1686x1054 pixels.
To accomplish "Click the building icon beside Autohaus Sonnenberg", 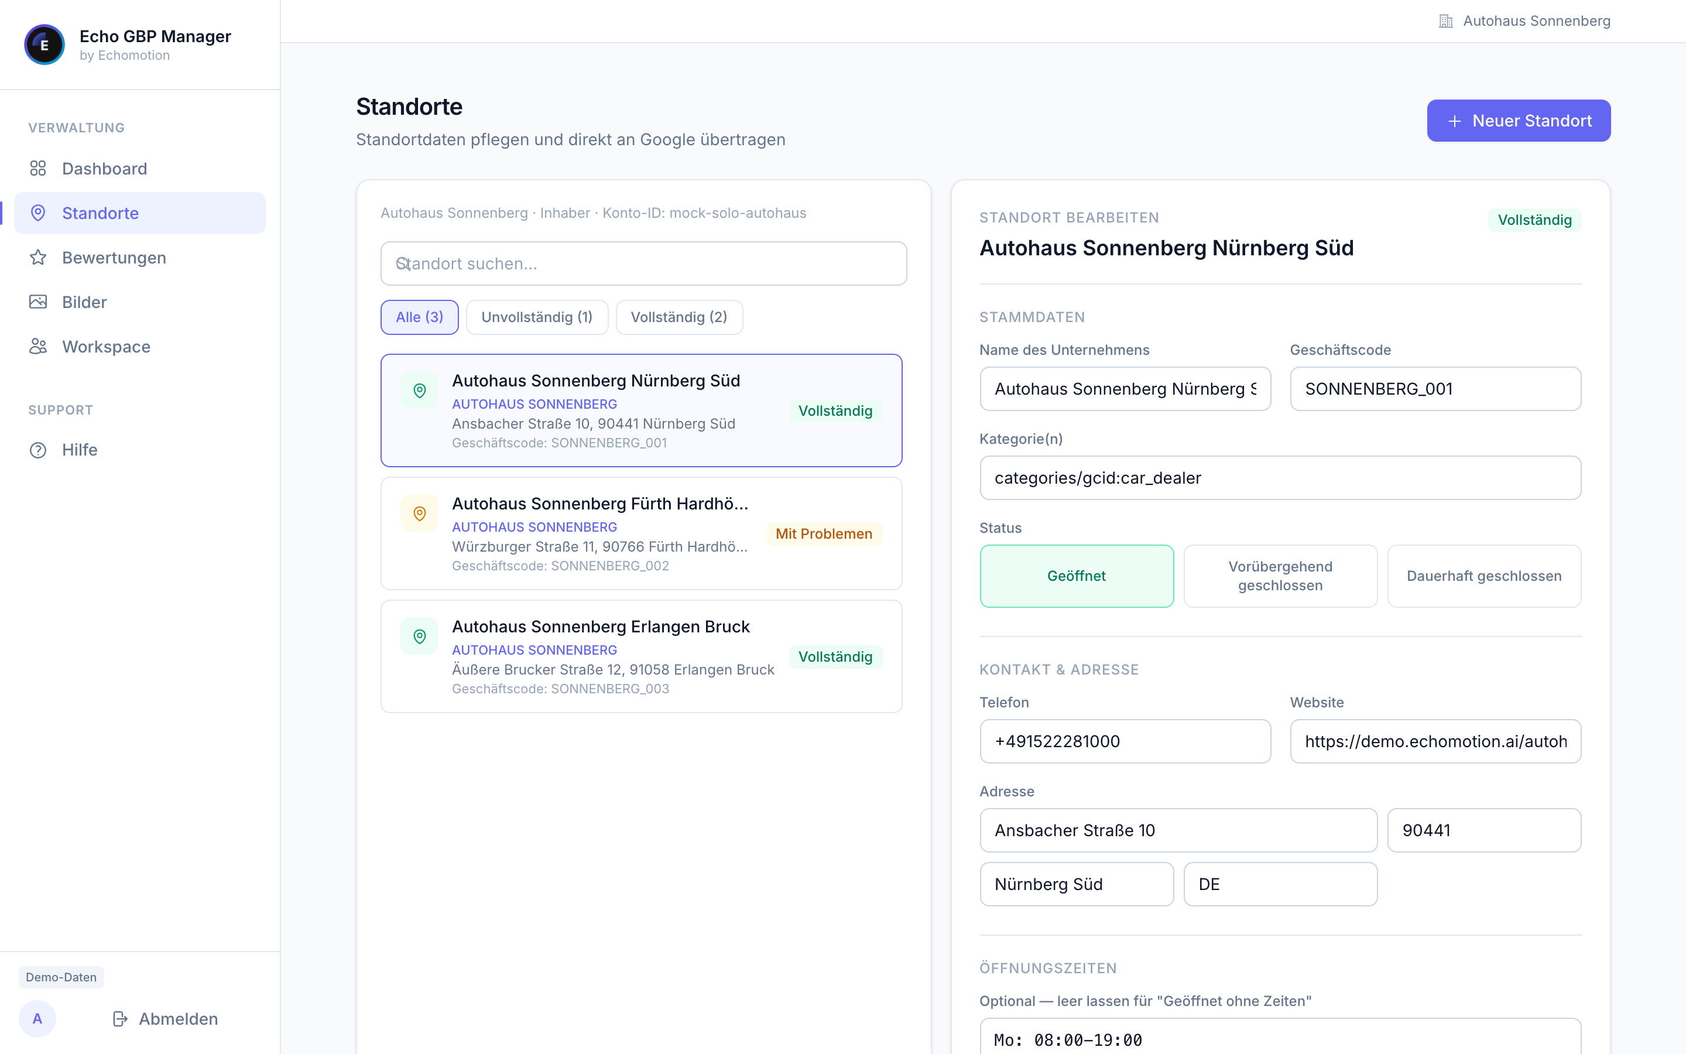I will 1445,21.
